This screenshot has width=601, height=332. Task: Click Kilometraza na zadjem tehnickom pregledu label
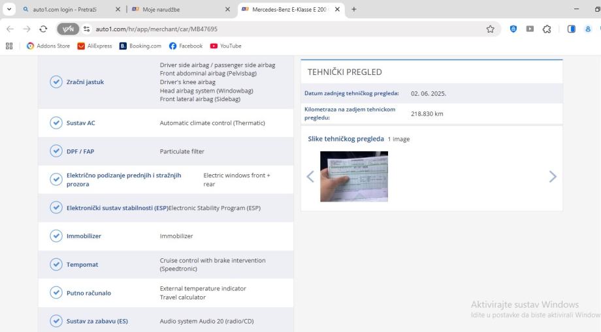point(350,113)
